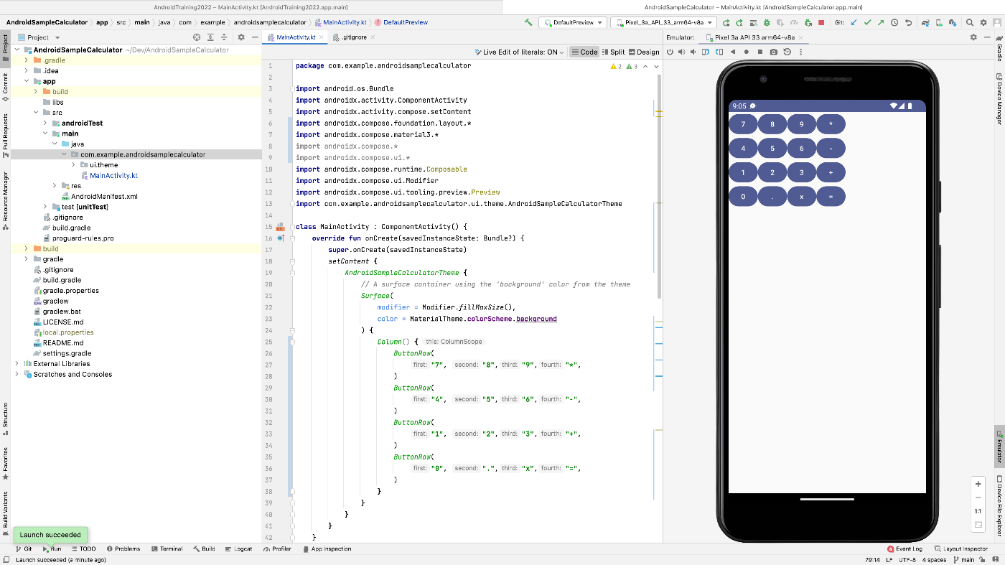The width and height of the screenshot is (1005, 565).
Task: Open emulator snapshots icon
Action: tap(787, 52)
